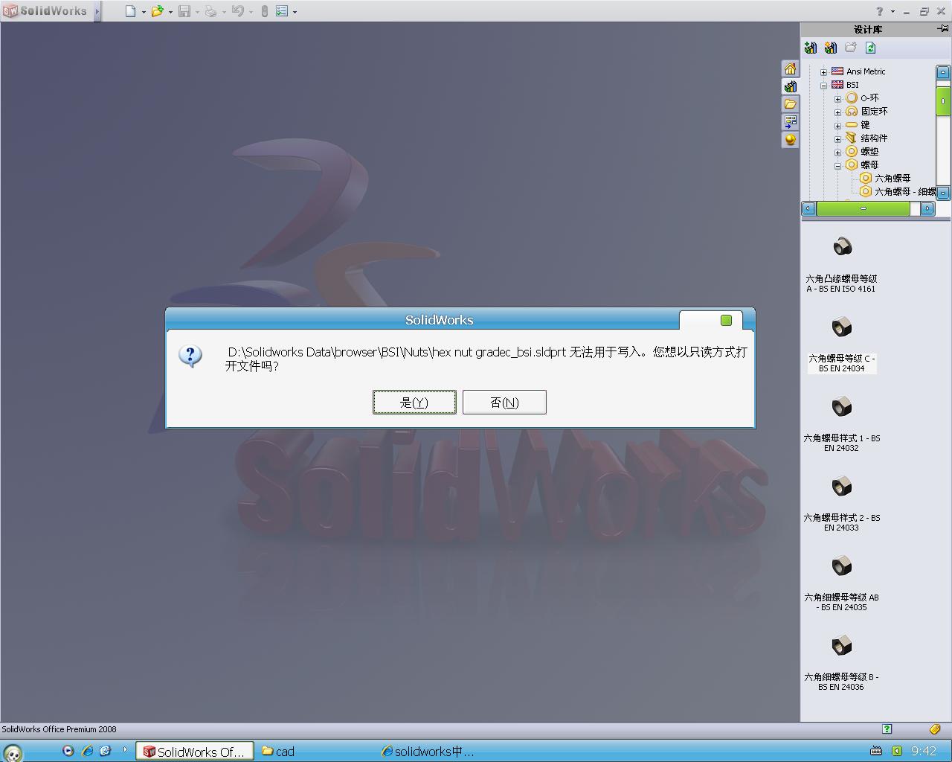952x762 pixels.
Task: Expand the Ansi Metric tree node
Action: click(x=823, y=72)
